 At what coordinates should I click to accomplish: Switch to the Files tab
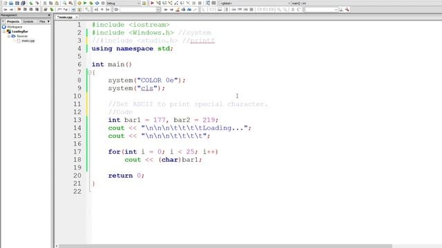pyautogui.click(x=42, y=21)
